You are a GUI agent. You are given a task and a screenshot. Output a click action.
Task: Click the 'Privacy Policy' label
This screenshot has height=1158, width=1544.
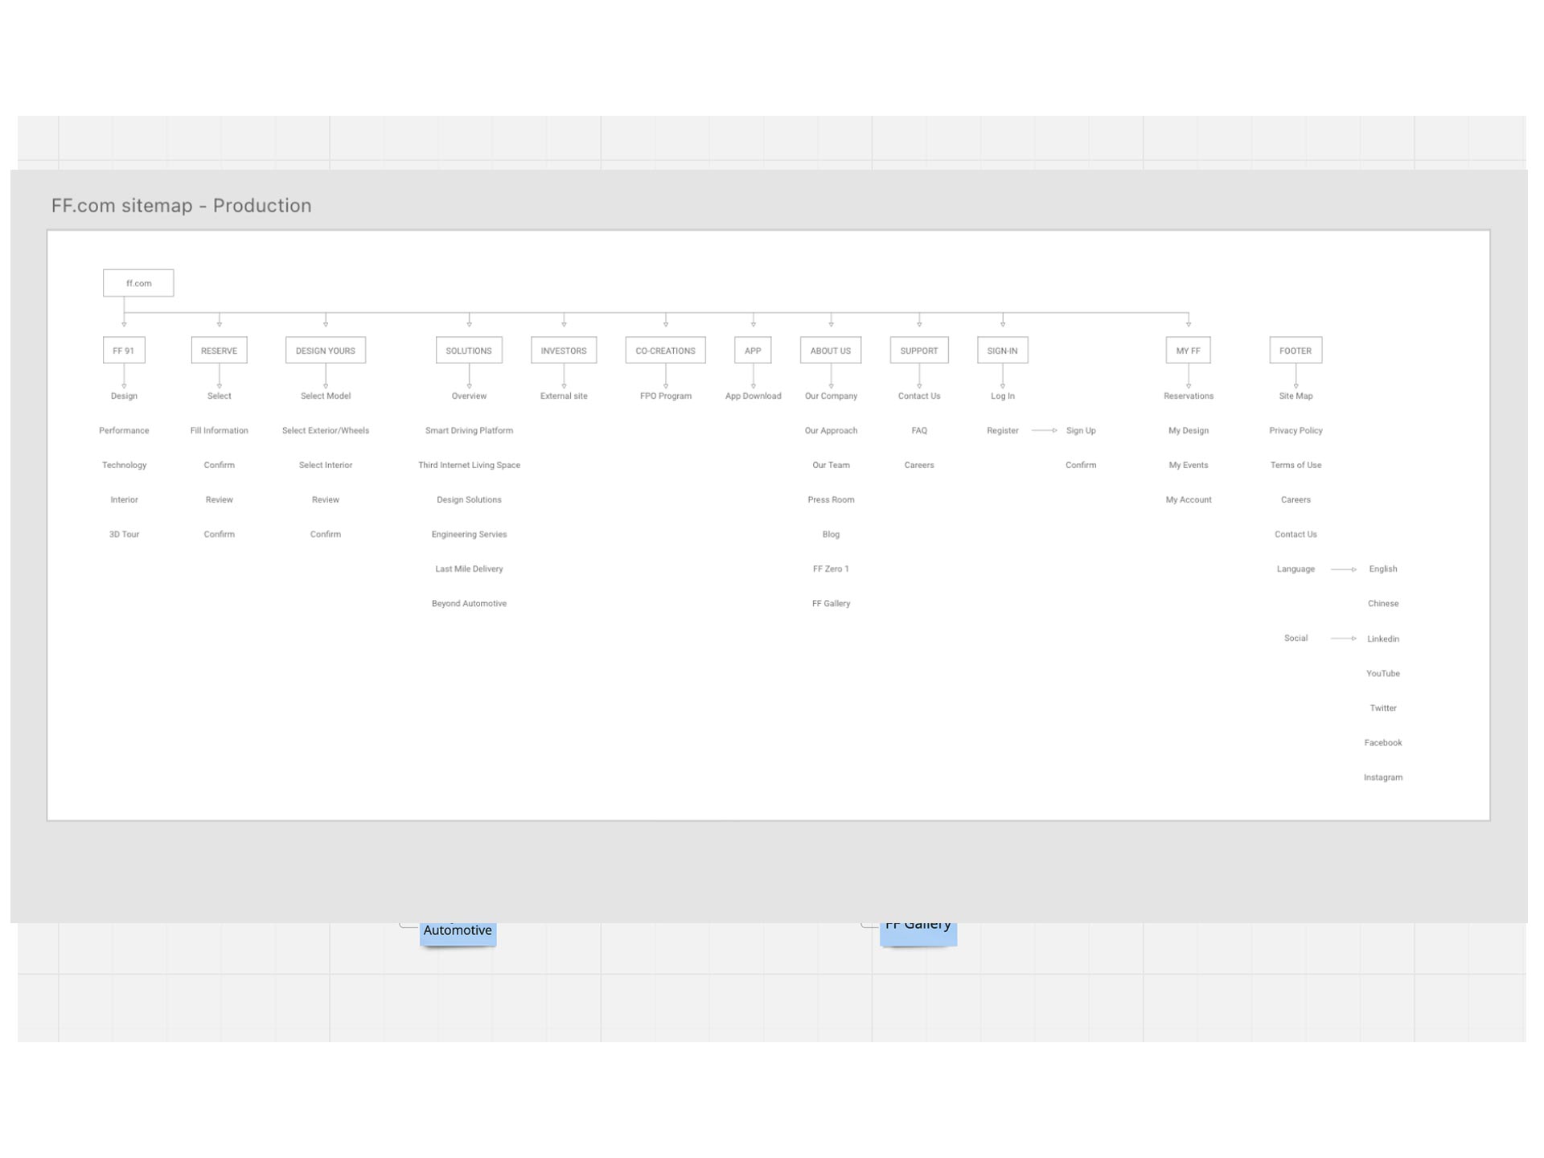pos(1296,430)
